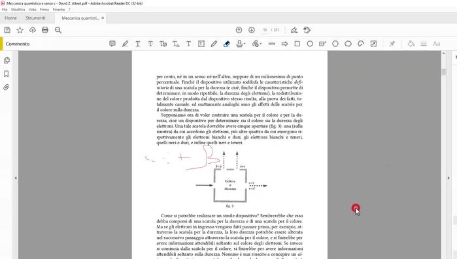Click the Save file icon
The height and width of the screenshot is (259, 457).
click(7, 30)
